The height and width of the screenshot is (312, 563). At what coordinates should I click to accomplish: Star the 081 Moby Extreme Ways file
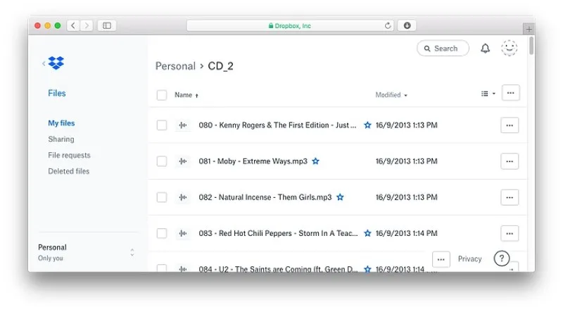click(315, 161)
